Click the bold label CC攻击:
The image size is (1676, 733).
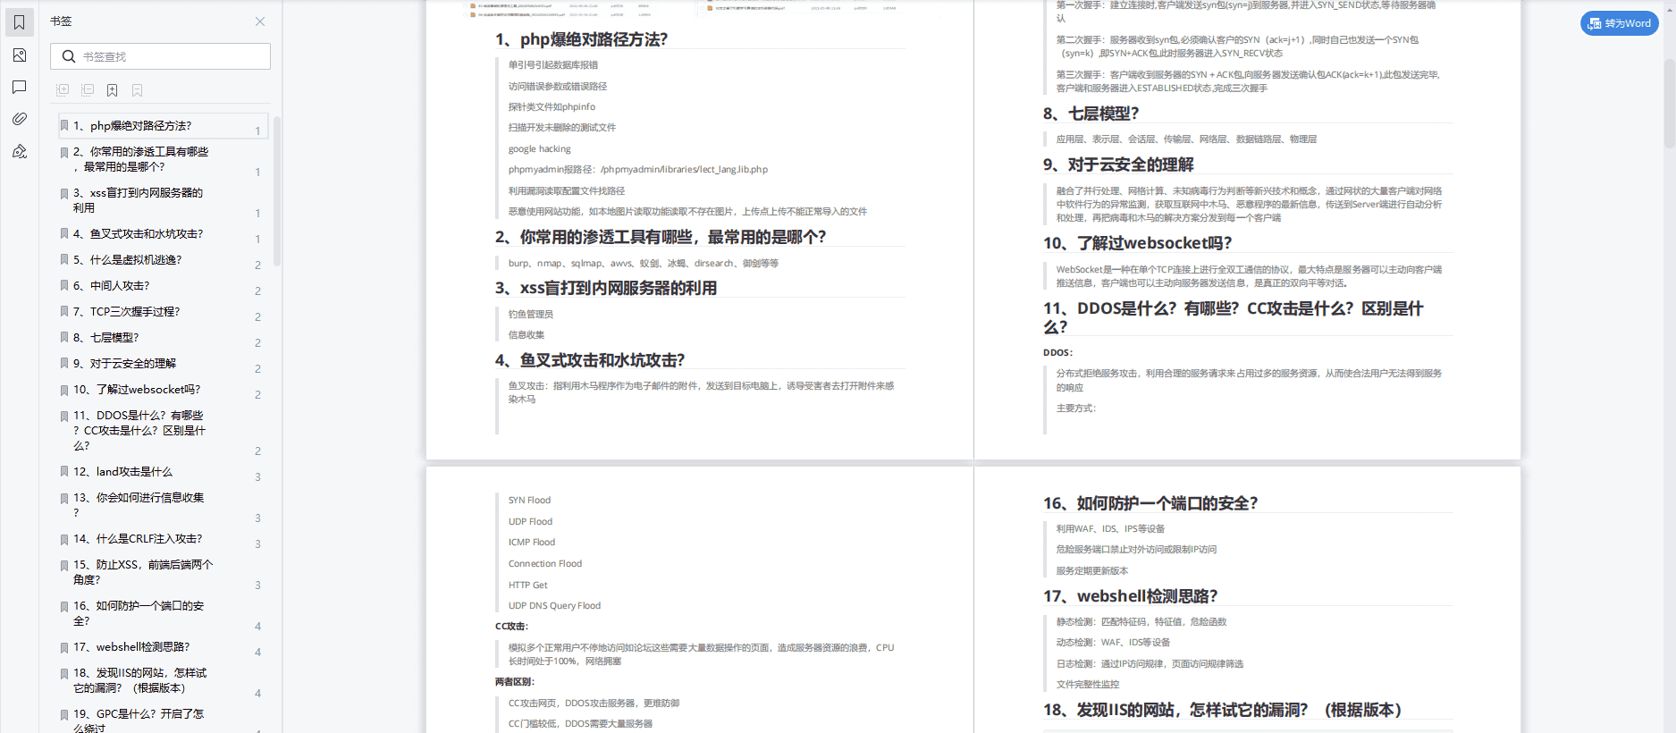[512, 627]
